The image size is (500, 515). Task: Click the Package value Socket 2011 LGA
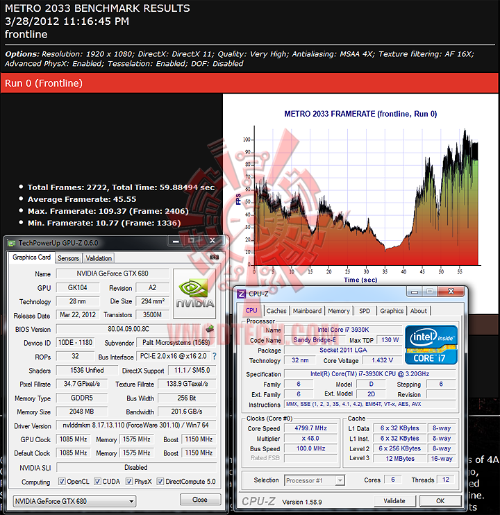[343, 350]
